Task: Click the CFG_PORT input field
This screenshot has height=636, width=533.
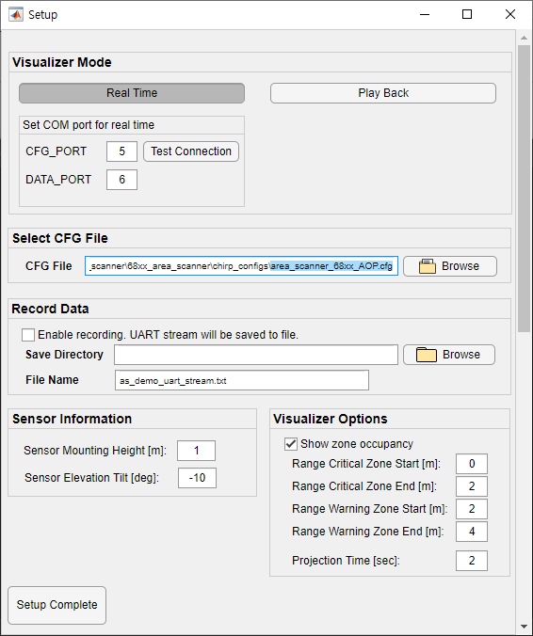Action: click(121, 151)
